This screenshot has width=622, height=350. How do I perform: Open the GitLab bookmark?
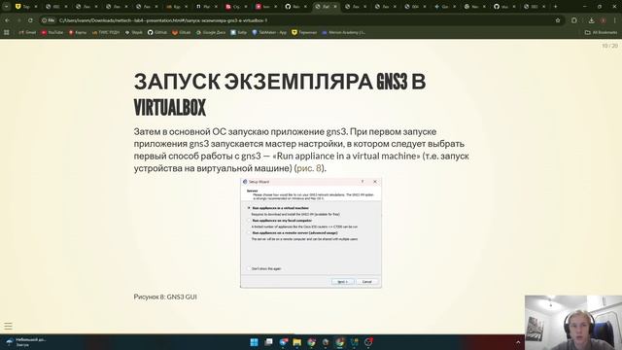click(x=182, y=32)
